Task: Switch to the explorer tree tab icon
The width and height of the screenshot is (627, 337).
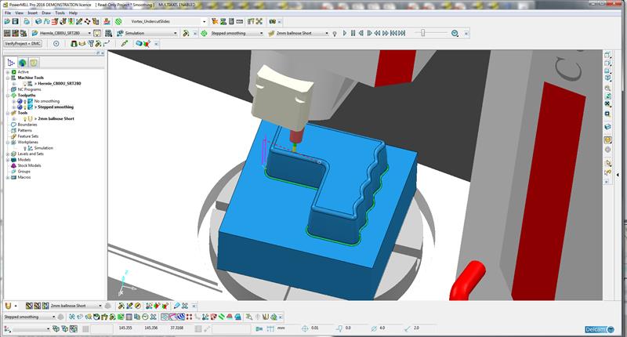Action: coord(11,63)
